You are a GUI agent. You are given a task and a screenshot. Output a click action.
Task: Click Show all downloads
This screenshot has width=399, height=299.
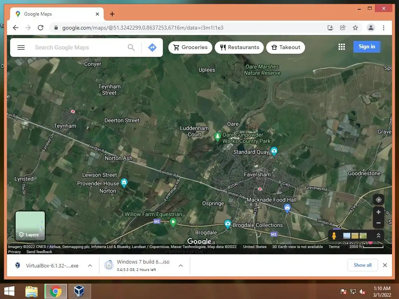[x=363, y=265]
